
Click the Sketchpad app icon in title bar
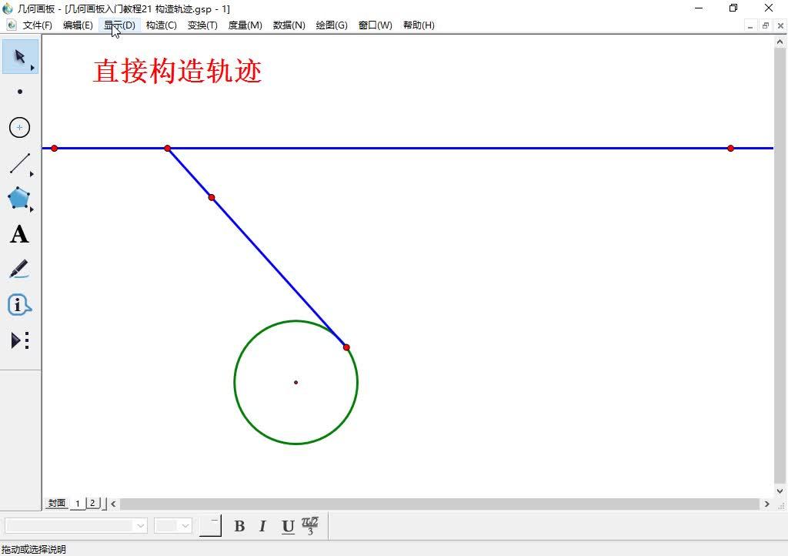pos(8,8)
